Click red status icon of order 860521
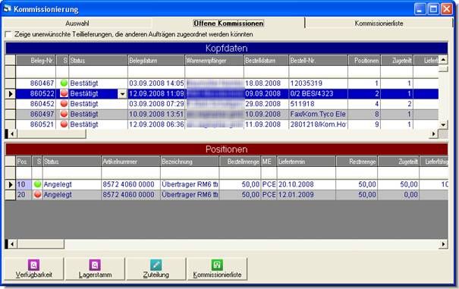 (64, 124)
